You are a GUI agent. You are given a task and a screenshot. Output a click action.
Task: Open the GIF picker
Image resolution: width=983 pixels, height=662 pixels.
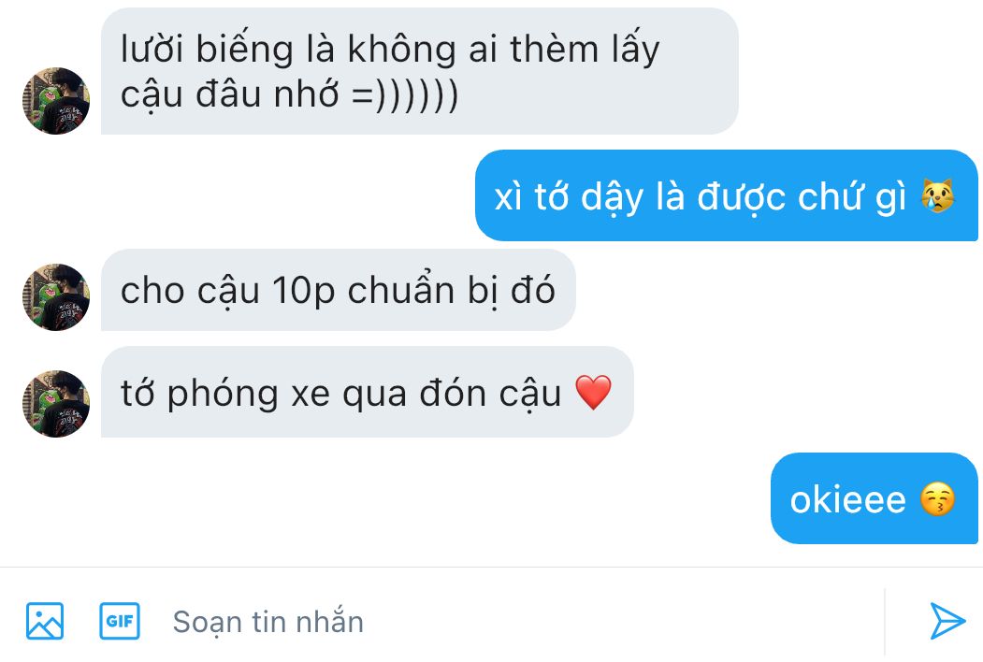120,621
